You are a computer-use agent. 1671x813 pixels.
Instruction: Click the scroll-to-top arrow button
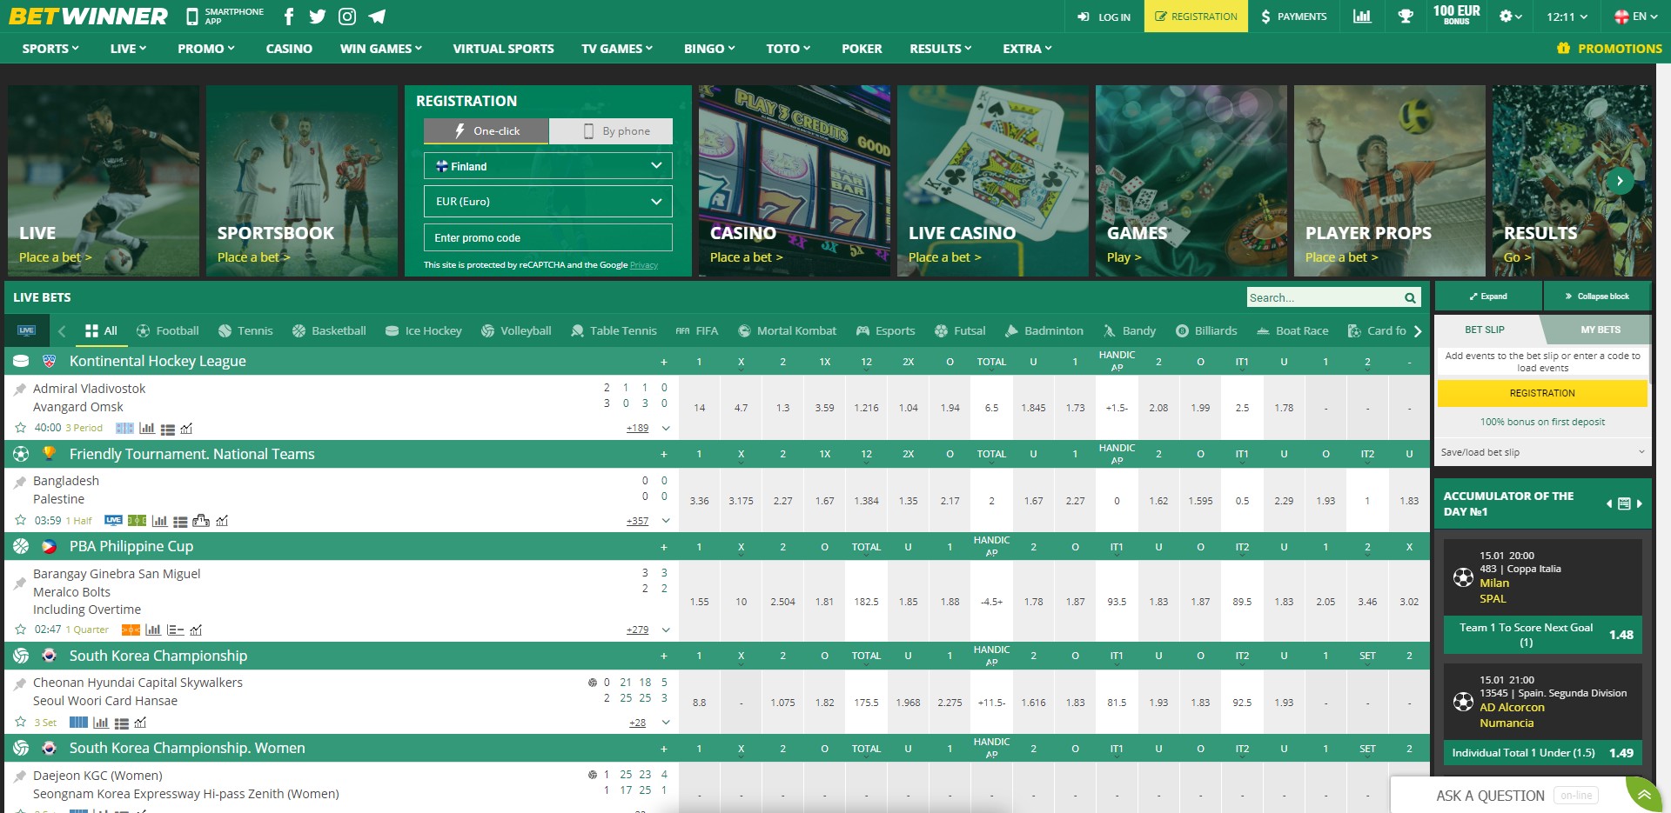click(1644, 795)
